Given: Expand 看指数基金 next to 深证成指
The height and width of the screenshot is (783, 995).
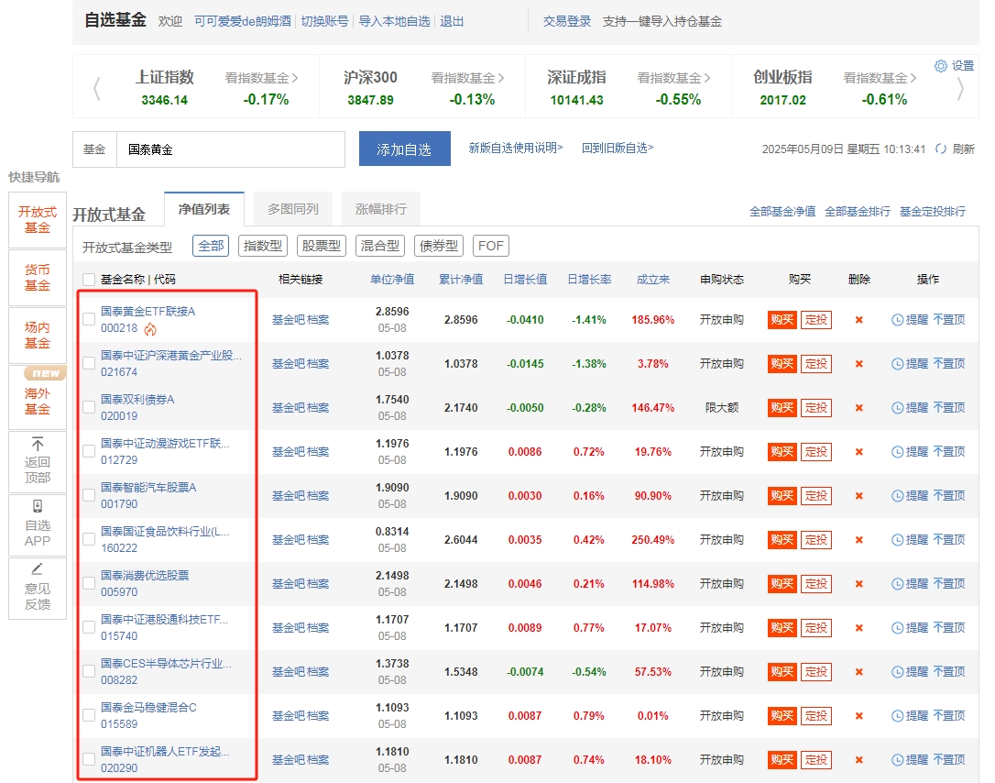Looking at the screenshot, I should point(674,78).
